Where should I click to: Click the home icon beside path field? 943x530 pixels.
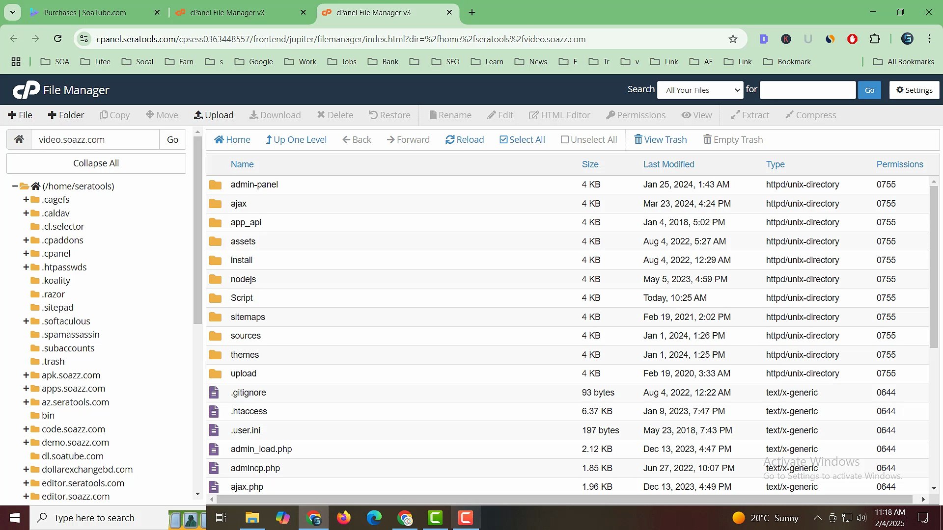point(19,139)
